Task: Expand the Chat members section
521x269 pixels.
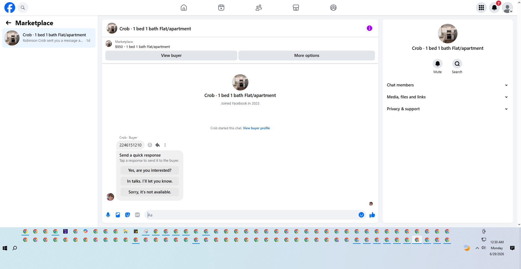Action: coord(447,85)
